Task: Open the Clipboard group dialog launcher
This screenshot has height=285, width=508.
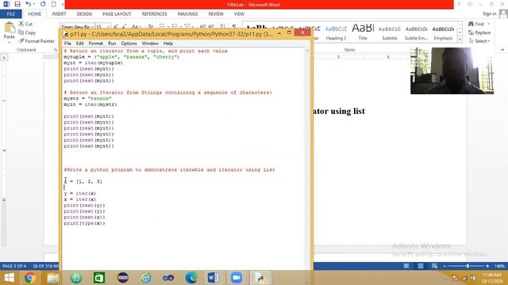Action: pos(56,50)
